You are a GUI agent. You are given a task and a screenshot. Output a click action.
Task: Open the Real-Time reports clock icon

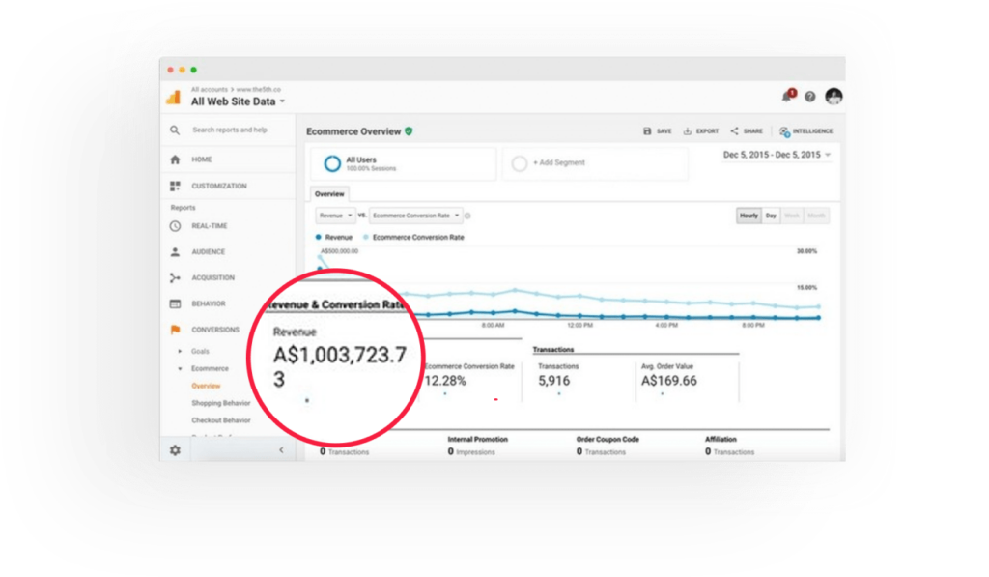(176, 226)
